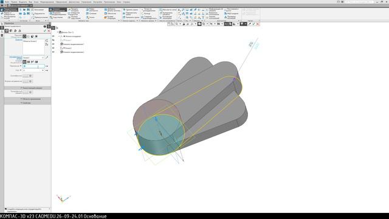Open the Диагностика menu
Image resolution: width=389 pixels, height=219 pixels.
click(x=74, y=2)
